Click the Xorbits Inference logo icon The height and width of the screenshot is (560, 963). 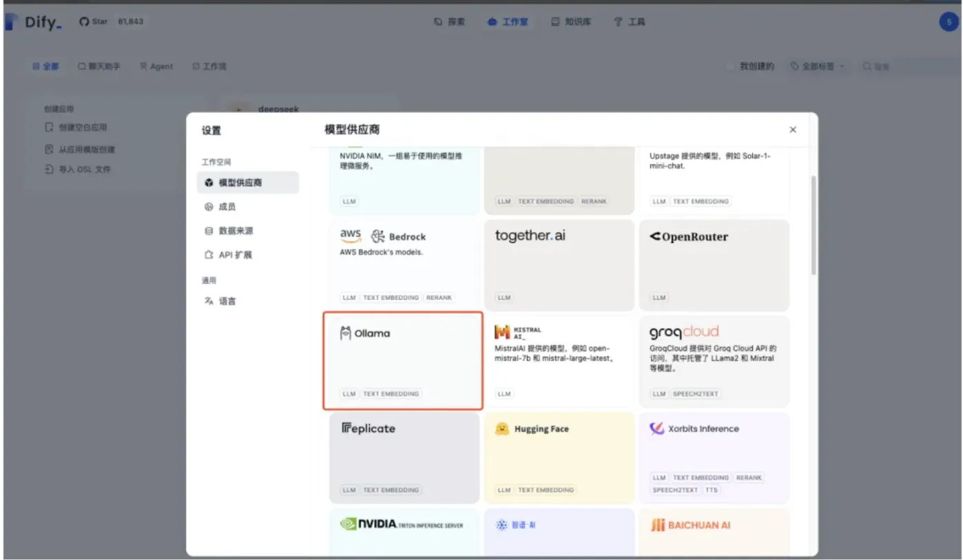tap(656, 428)
